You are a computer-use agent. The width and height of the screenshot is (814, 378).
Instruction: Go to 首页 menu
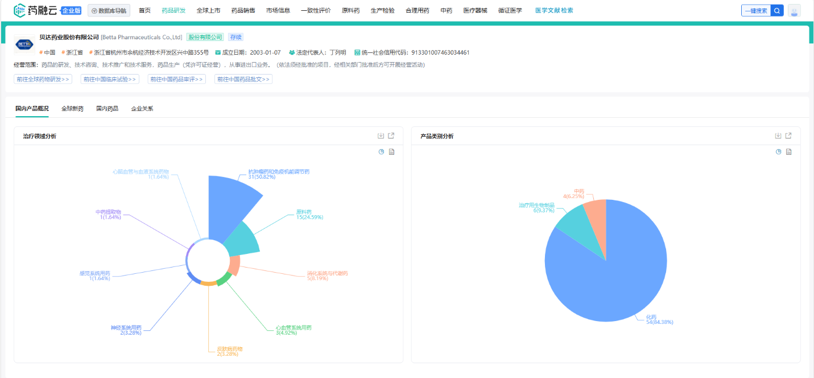(x=145, y=10)
